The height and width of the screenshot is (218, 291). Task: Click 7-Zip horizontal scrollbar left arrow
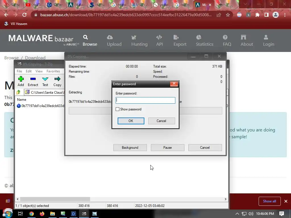tap(18, 199)
